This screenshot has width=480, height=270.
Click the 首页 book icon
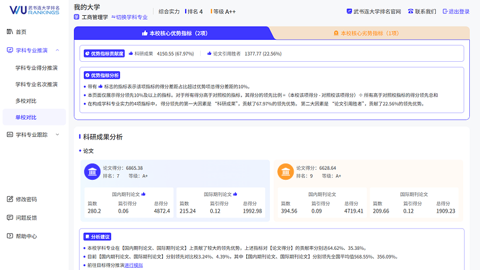click(10, 32)
